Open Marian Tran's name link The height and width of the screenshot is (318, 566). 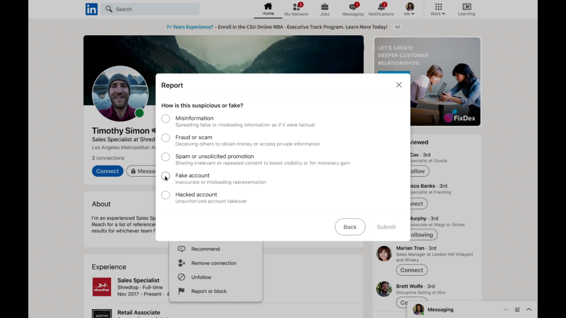click(x=410, y=248)
